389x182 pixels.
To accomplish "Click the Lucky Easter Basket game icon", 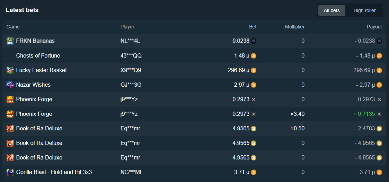I will 10,70.
